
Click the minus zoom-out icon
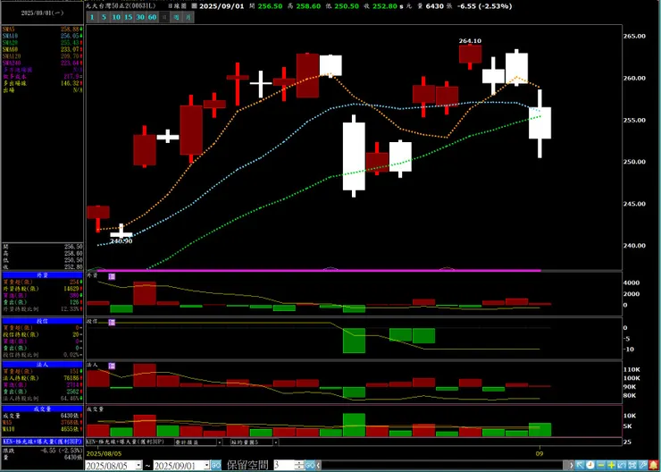(x=601, y=465)
